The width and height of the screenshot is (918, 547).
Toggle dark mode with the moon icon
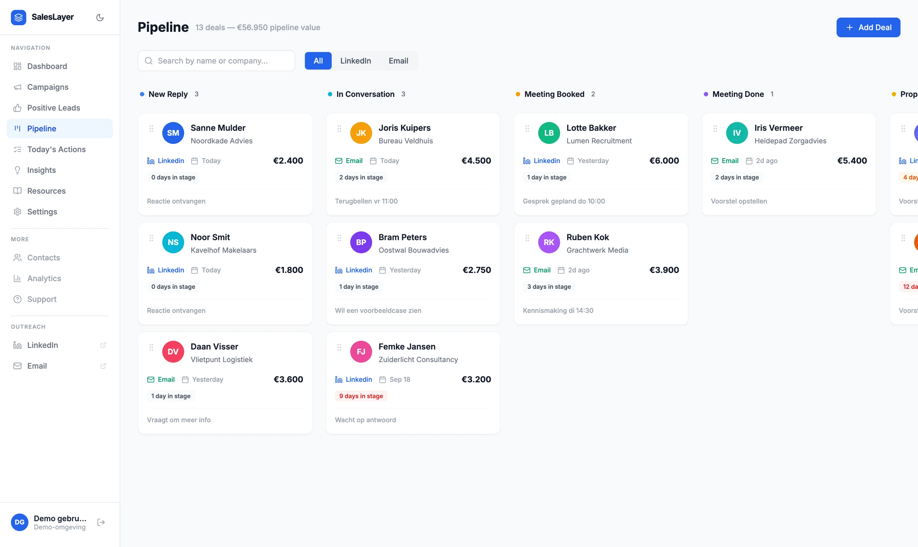pyautogui.click(x=100, y=17)
